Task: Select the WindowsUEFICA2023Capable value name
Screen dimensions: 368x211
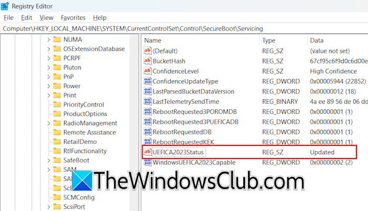Action: pos(194,163)
